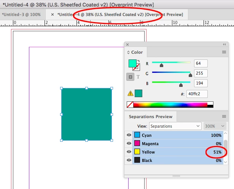
Task: Edit the R value field showing 64
Action: [x=201, y=63]
